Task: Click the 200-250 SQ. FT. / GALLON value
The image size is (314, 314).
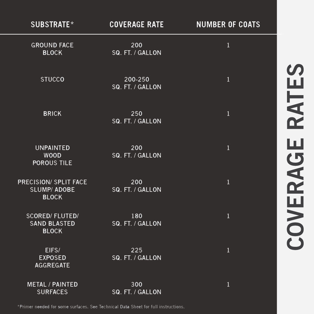Action: [x=137, y=83]
